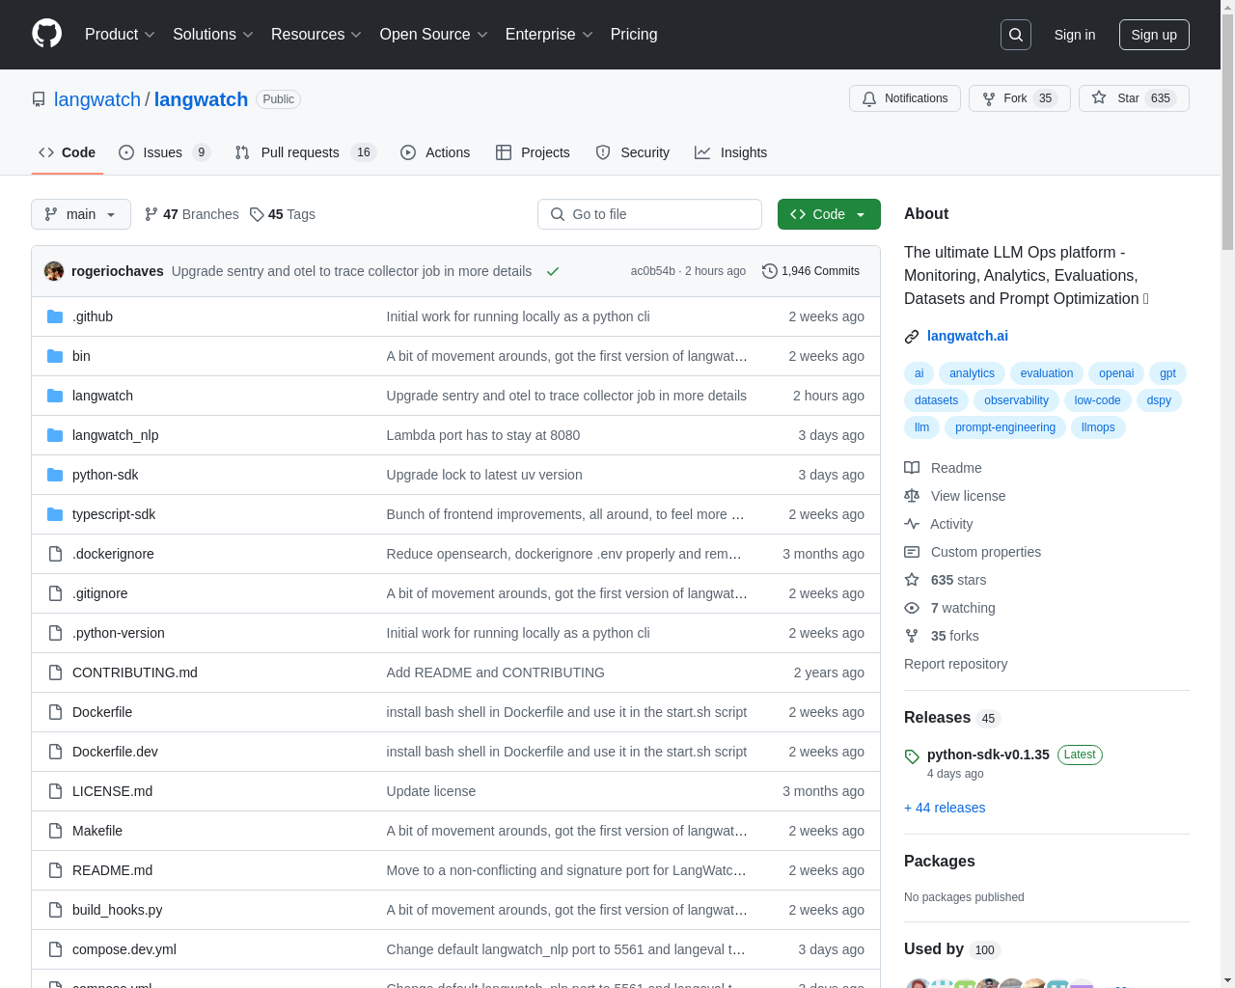
Task: Switch to the Issues tab
Action: coord(164,152)
